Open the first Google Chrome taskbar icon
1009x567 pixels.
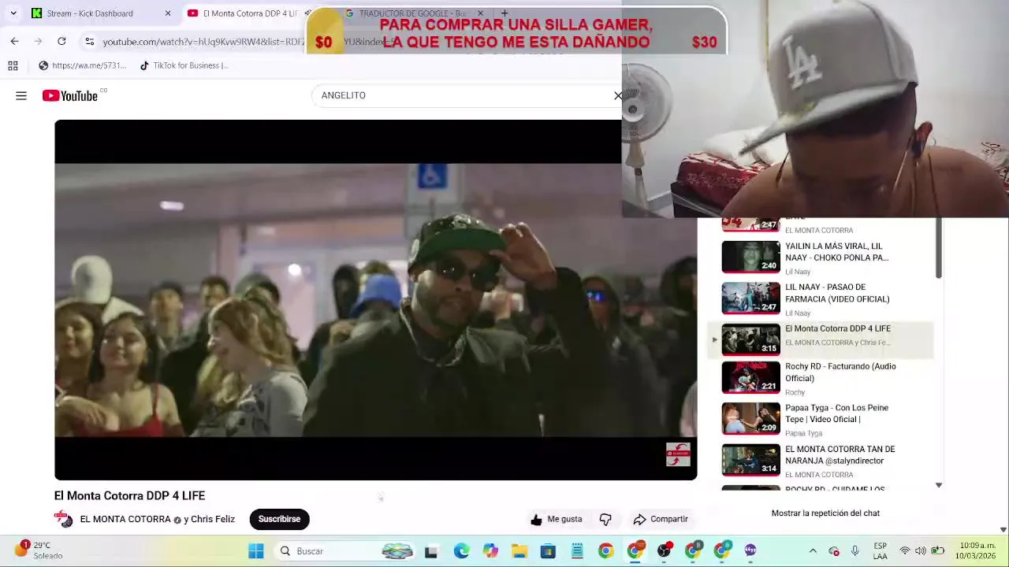605,551
